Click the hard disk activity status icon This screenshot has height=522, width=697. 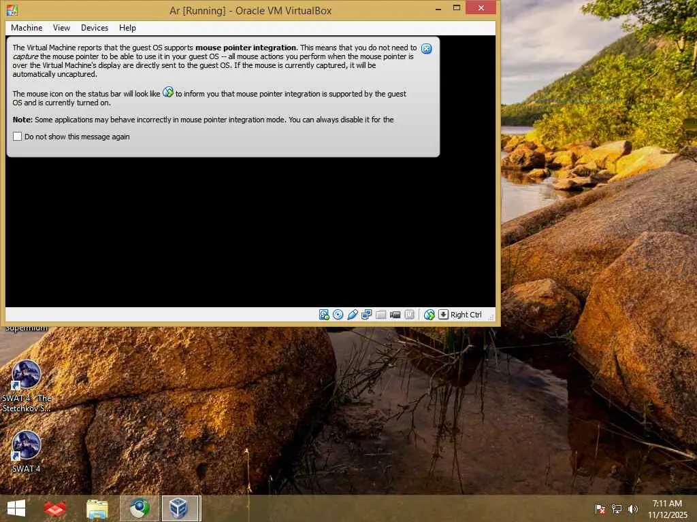(324, 315)
